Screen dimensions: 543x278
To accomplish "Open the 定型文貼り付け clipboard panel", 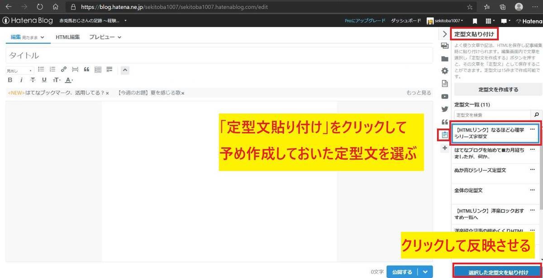I will coord(444,134).
